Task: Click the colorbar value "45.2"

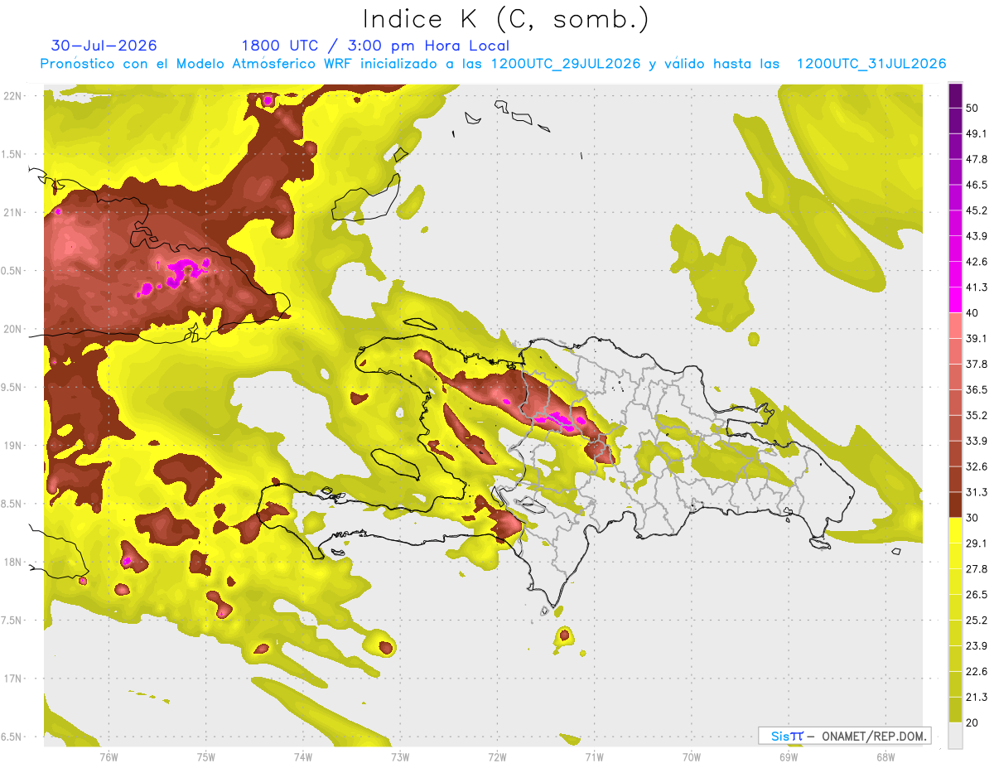Action: tap(977, 210)
